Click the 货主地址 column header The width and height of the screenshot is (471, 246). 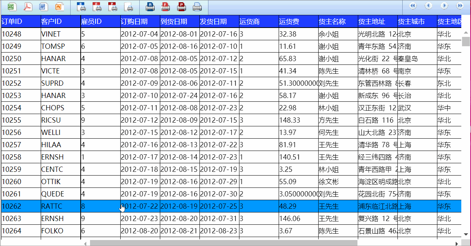(x=378, y=22)
